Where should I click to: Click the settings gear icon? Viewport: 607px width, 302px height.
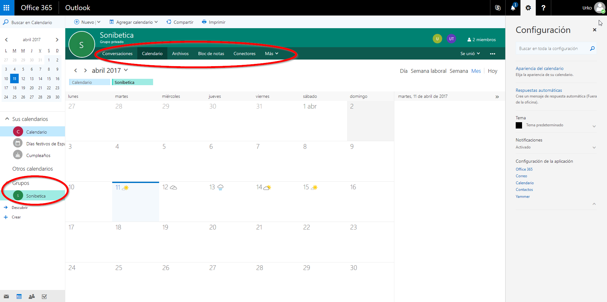[528, 8]
